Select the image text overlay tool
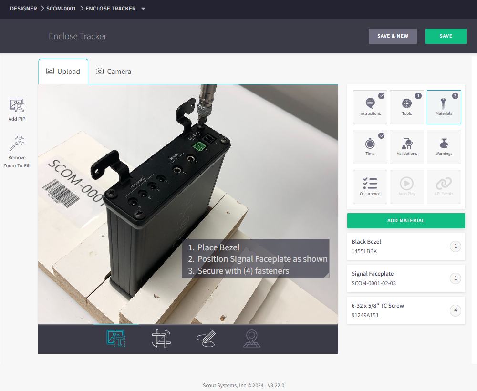 click(115, 339)
